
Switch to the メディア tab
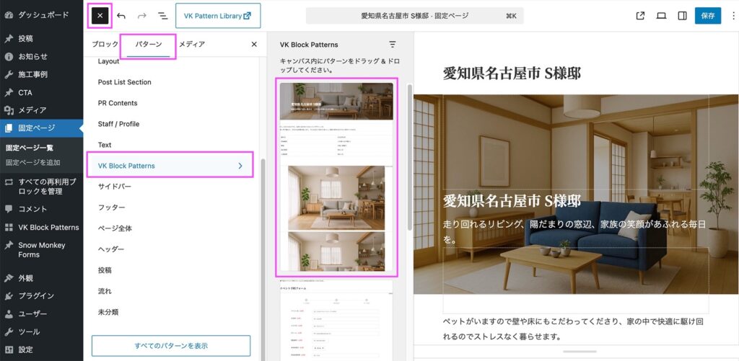(191, 45)
